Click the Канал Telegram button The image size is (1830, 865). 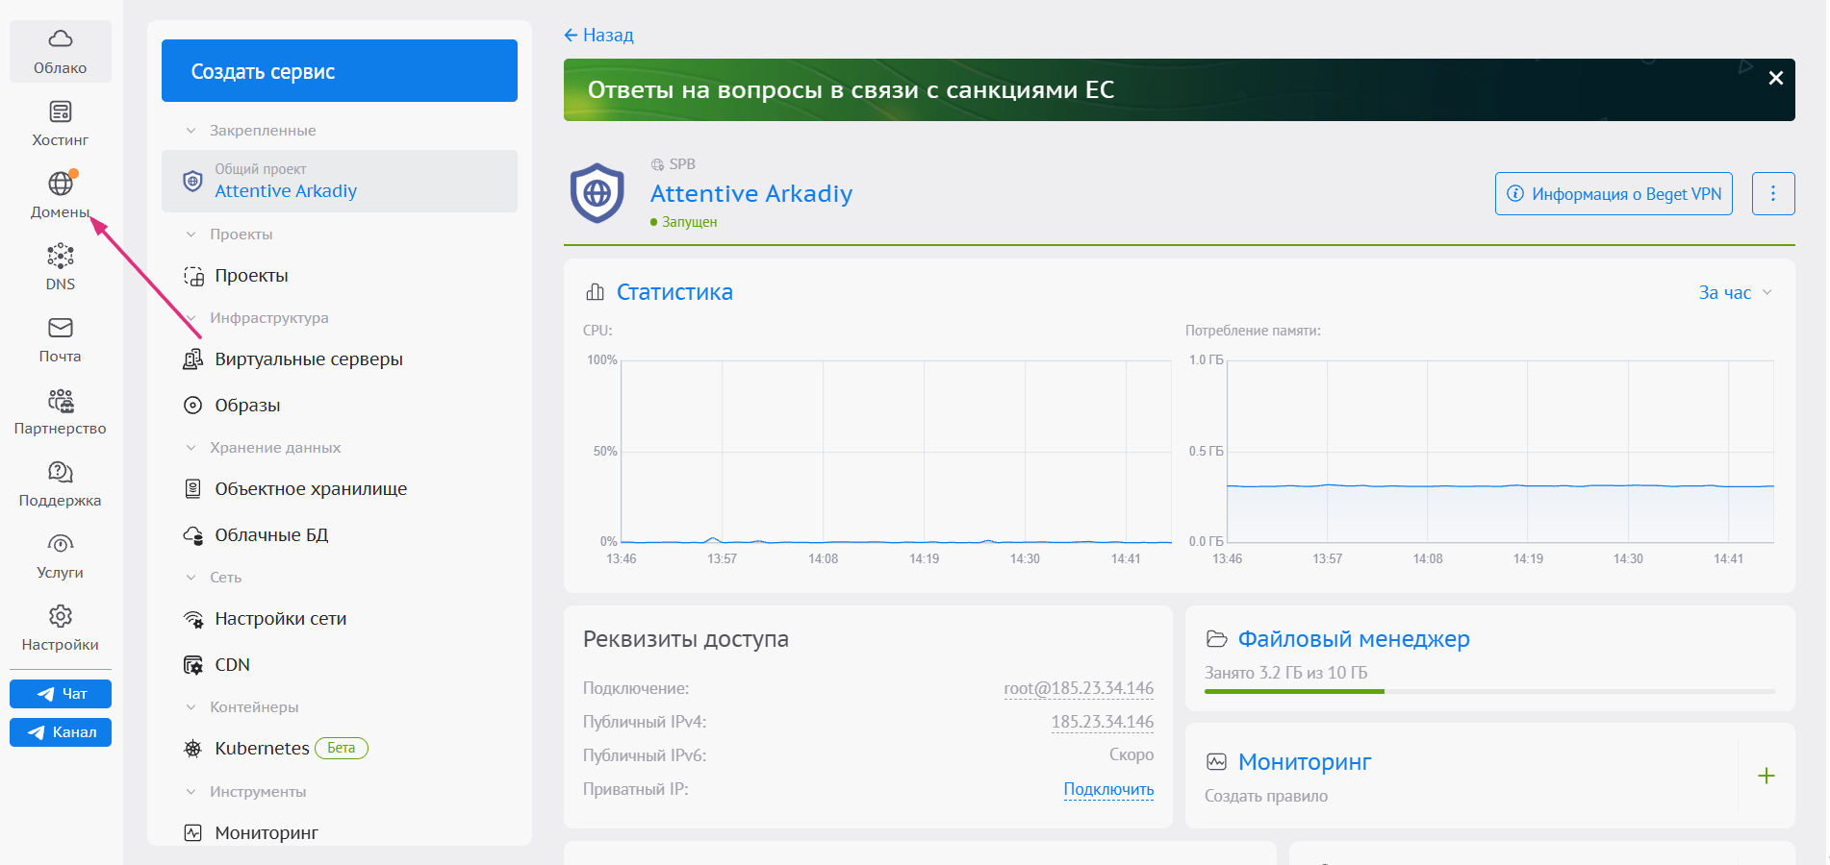click(x=61, y=732)
